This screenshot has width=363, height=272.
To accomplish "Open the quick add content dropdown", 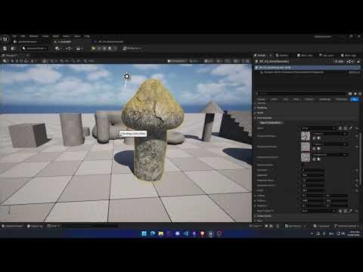I will click(58, 48).
